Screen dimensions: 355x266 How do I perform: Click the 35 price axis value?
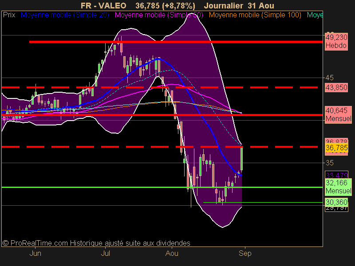329,163
